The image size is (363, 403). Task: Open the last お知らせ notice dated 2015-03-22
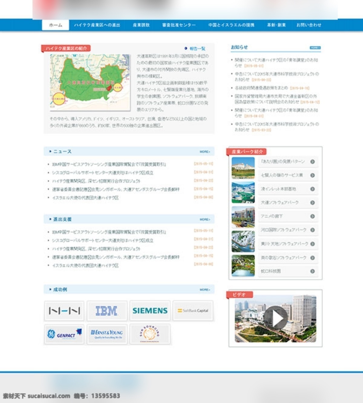(x=277, y=127)
